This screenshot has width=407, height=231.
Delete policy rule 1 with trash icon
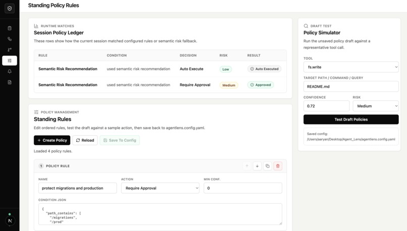point(278,166)
